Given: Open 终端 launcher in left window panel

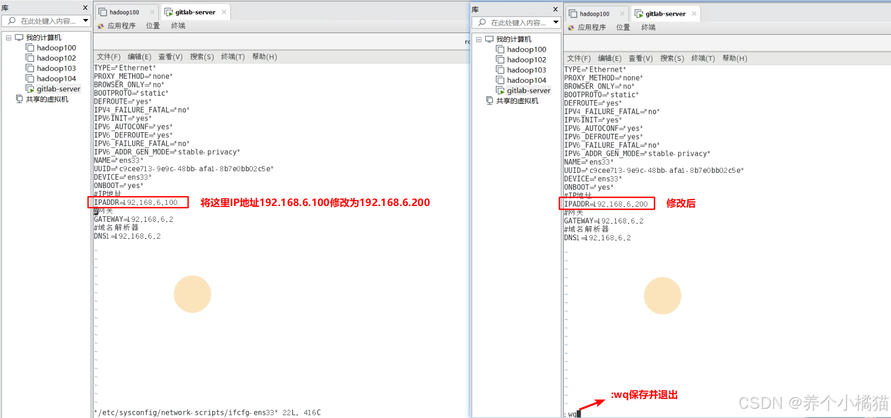Looking at the screenshot, I should [178, 26].
